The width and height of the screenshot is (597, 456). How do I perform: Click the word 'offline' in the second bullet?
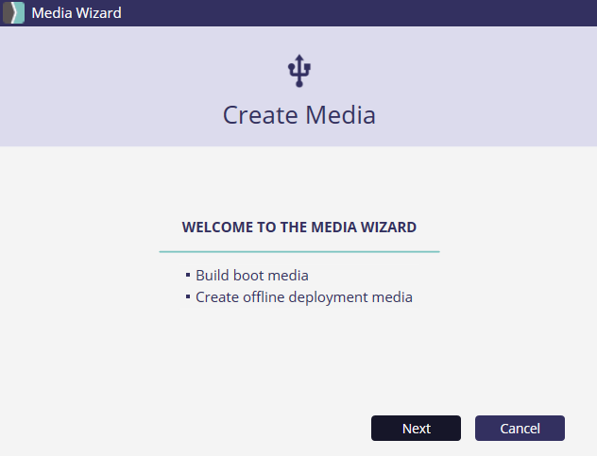pos(264,297)
